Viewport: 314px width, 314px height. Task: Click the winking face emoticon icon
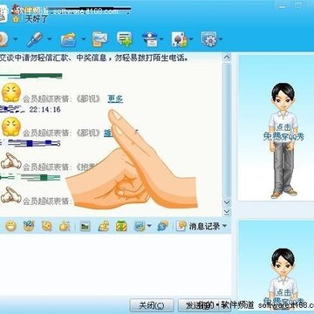click(47, 226)
